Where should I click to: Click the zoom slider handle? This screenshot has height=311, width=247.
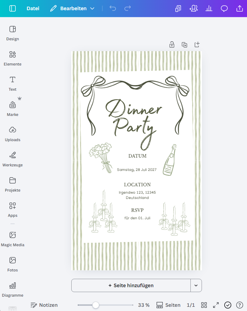click(96, 305)
